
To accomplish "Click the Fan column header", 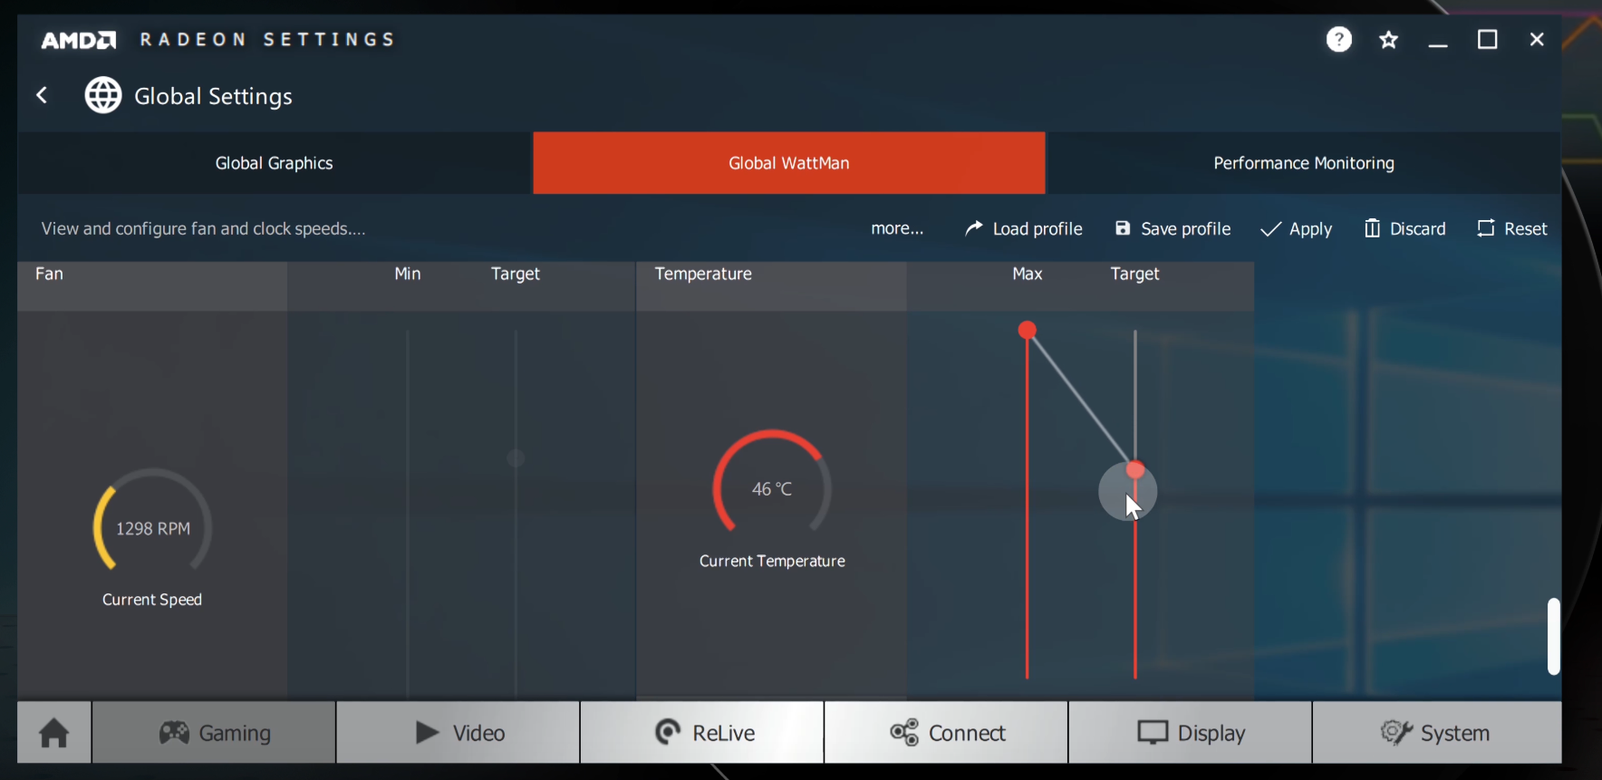I will pyautogui.click(x=49, y=274).
